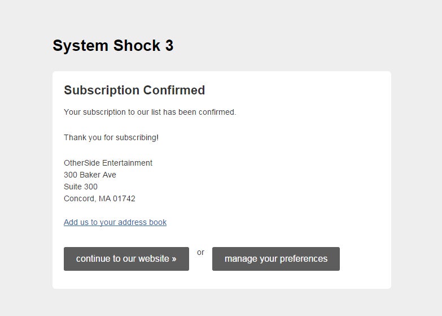Click the word 'Confirmed' in the heading
Screen dimensions: 442x316
[x=174, y=90]
